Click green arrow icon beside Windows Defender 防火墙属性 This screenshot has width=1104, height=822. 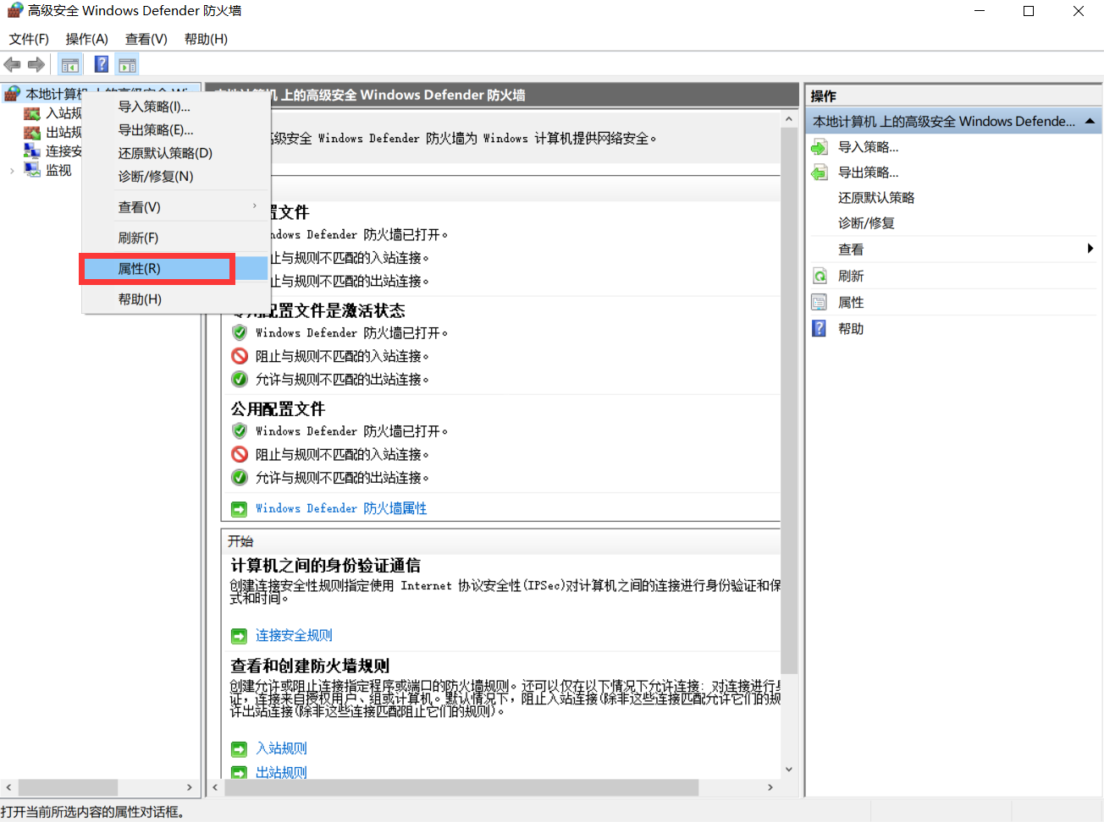[240, 509]
